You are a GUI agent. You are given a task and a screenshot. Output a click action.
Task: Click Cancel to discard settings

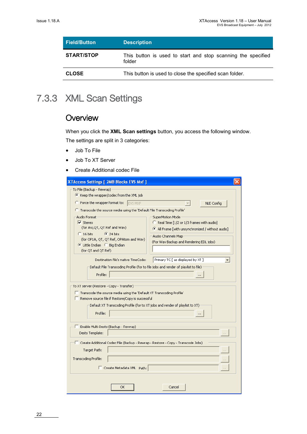coord(174,387)
